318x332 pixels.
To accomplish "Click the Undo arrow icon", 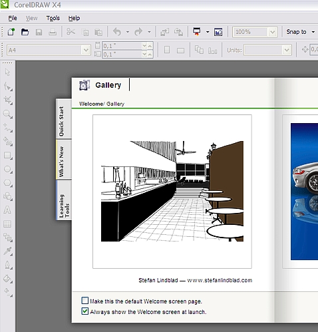I will click(117, 32).
